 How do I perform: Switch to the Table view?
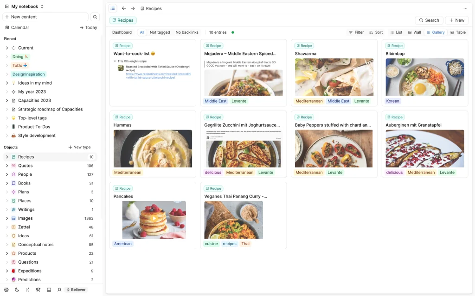(x=458, y=32)
